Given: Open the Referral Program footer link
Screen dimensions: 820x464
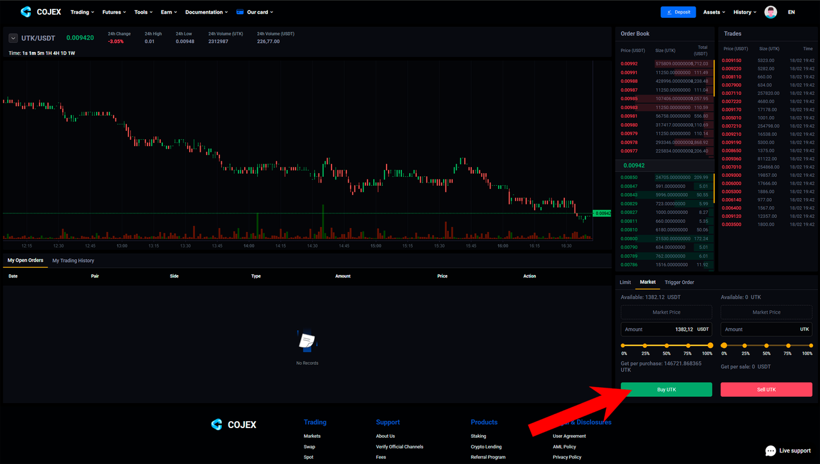Looking at the screenshot, I should (488, 457).
